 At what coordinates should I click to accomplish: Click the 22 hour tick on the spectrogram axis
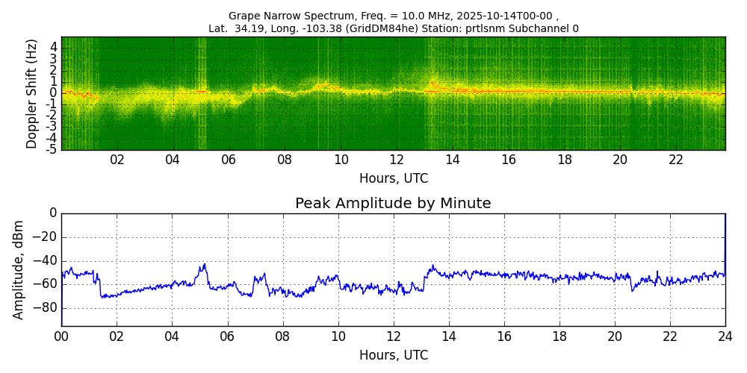pyautogui.click(x=676, y=160)
